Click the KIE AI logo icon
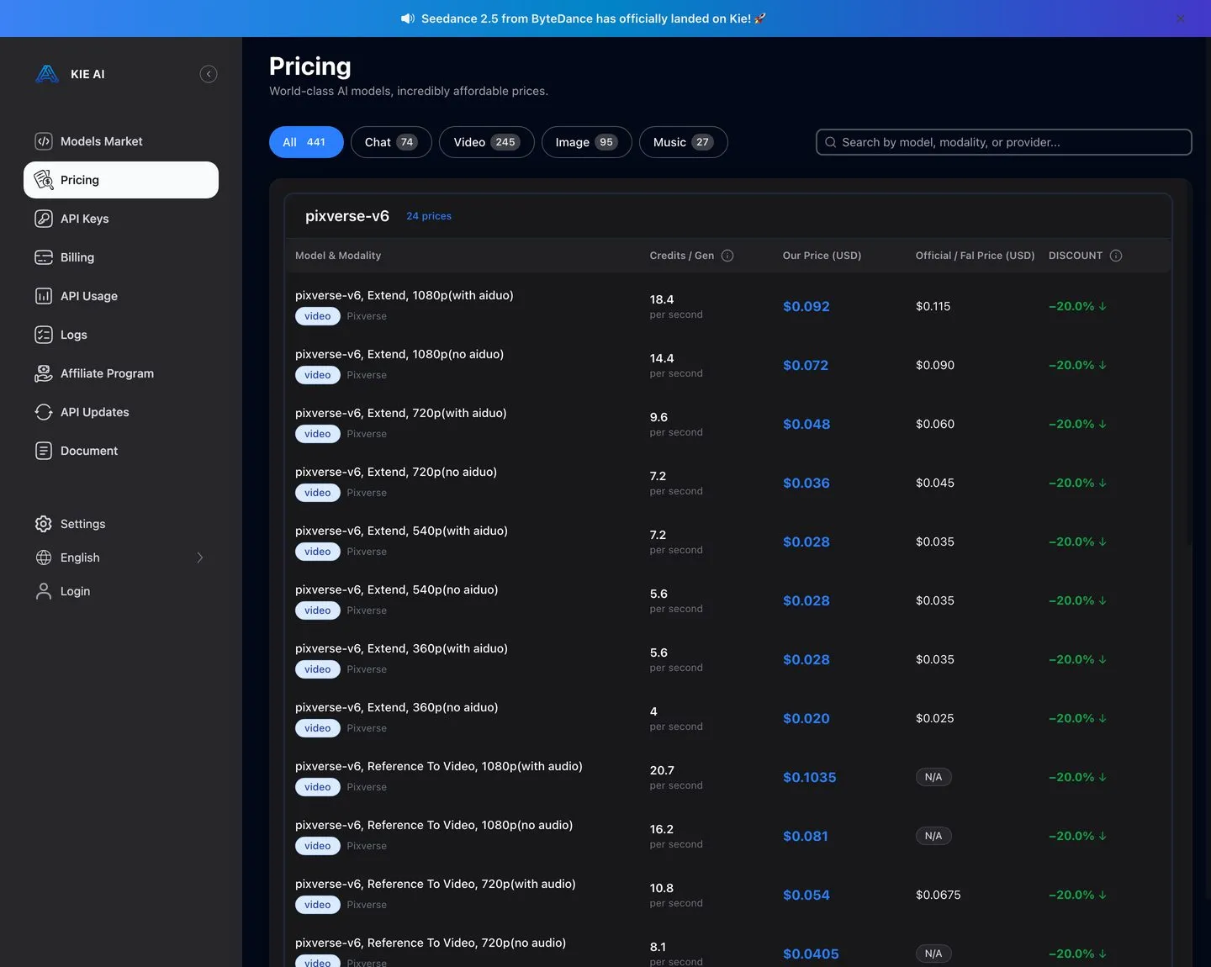Screen dimensions: 1211x967 pyautogui.click(x=47, y=74)
